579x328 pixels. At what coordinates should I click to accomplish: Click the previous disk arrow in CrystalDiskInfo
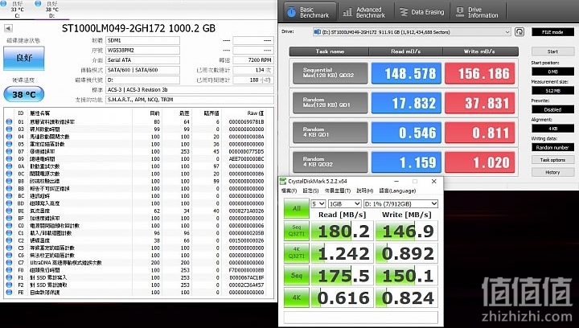pyautogui.click(x=8, y=28)
